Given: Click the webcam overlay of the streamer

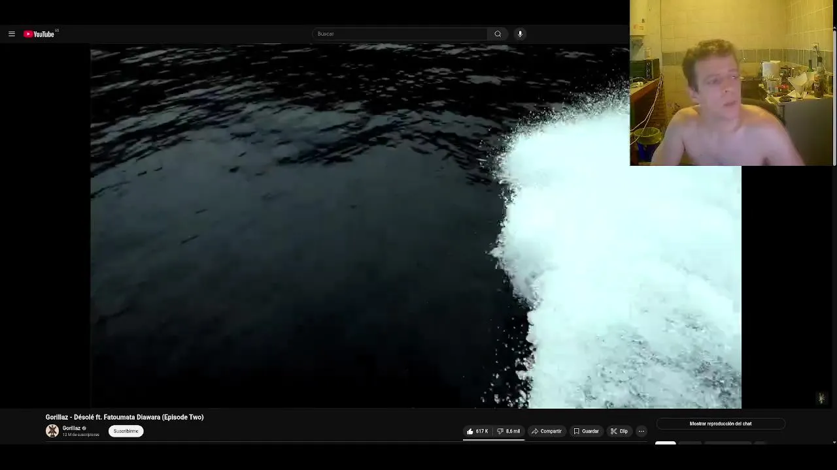Looking at the screenshot, I should point(732,83).
